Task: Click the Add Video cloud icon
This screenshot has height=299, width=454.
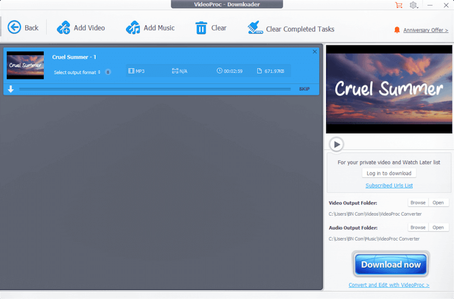Action: click(64, 28)
